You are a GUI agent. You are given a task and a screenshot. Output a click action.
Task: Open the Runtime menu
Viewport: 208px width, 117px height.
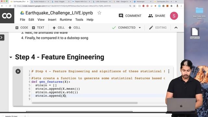66,19
